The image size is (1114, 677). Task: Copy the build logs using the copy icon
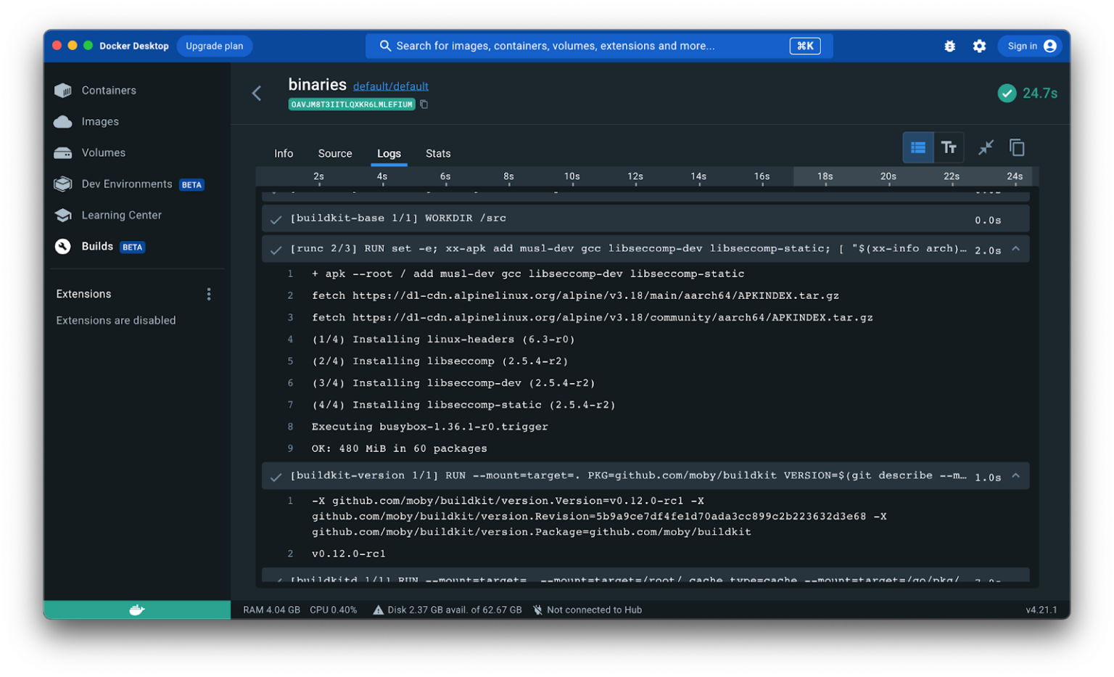(x=1017, y=147)
